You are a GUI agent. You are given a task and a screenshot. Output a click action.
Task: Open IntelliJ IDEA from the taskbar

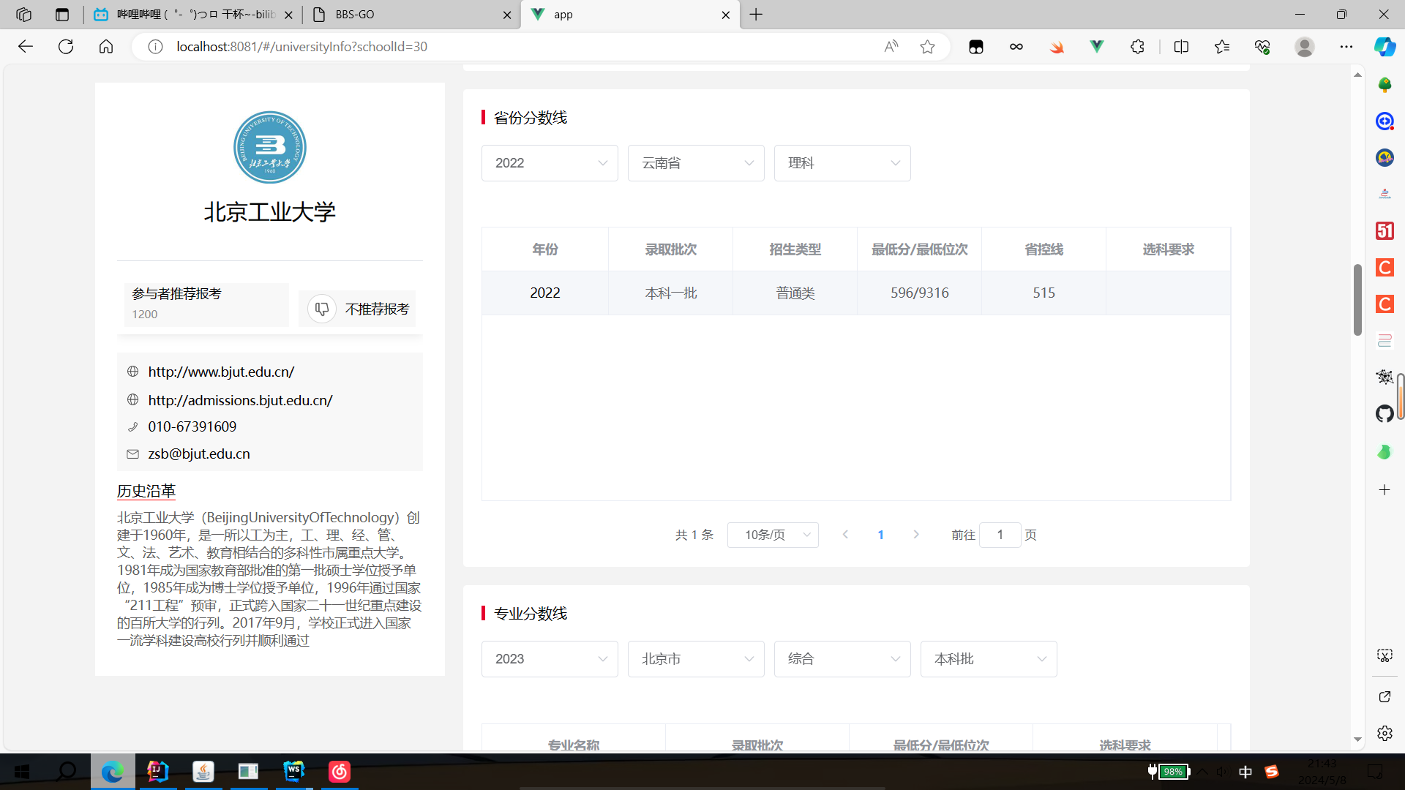157,771
